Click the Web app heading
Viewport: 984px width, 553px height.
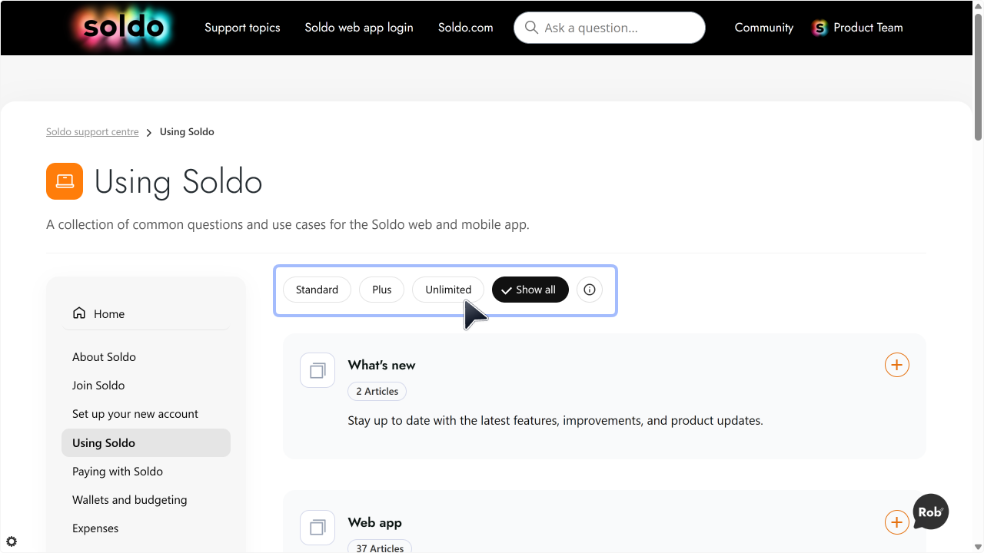point(374,522)
